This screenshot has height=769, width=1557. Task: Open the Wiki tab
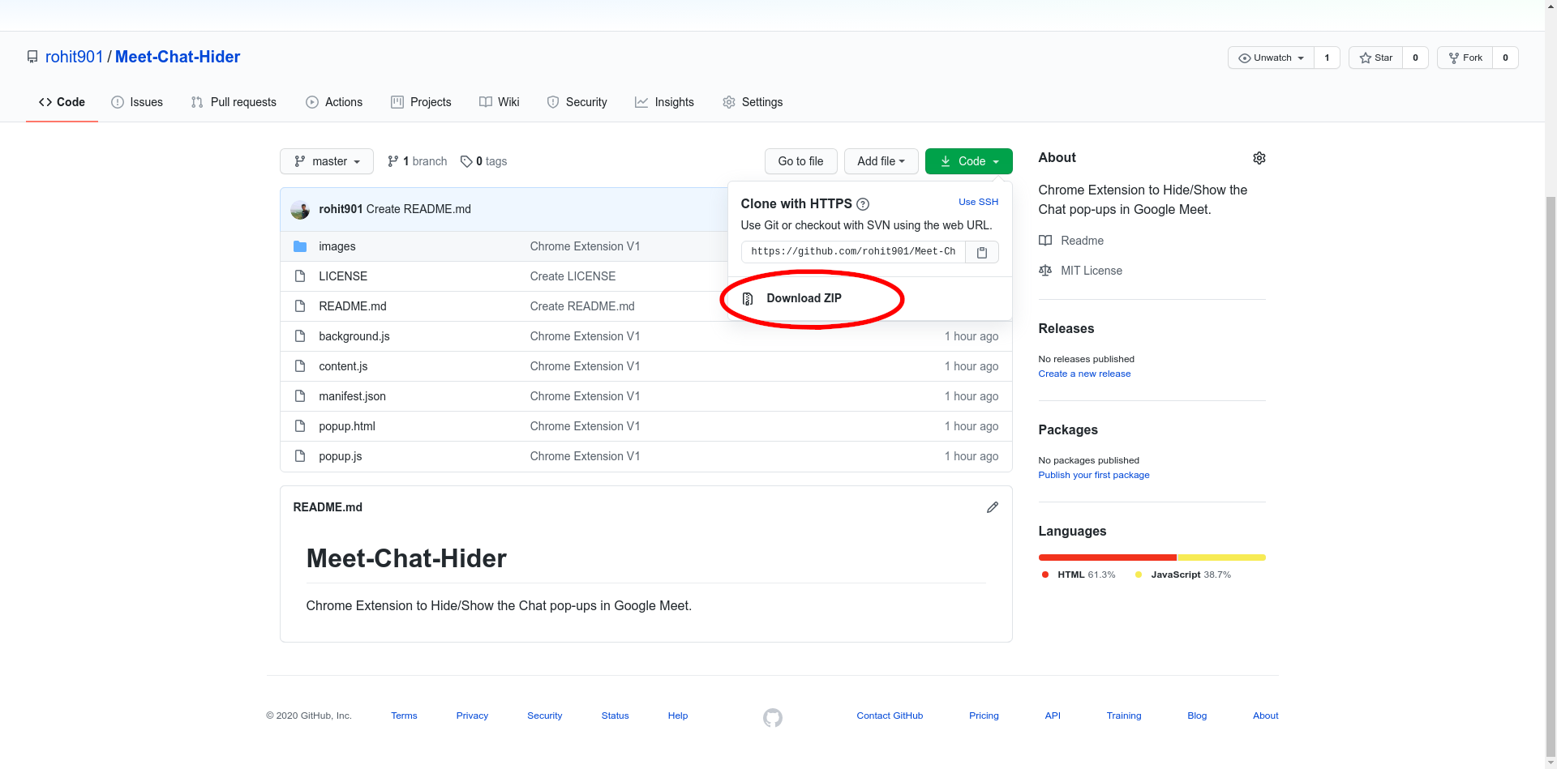(x=499, y=102)
